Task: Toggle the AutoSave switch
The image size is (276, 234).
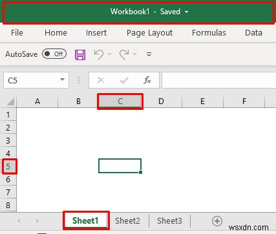Action: pyautogui.click(x=54, y=54)
